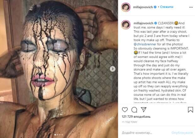Open the profile avatar in the post header
Image resolution: width=195 pixels, height=138 pixels.
click(126, 7)
